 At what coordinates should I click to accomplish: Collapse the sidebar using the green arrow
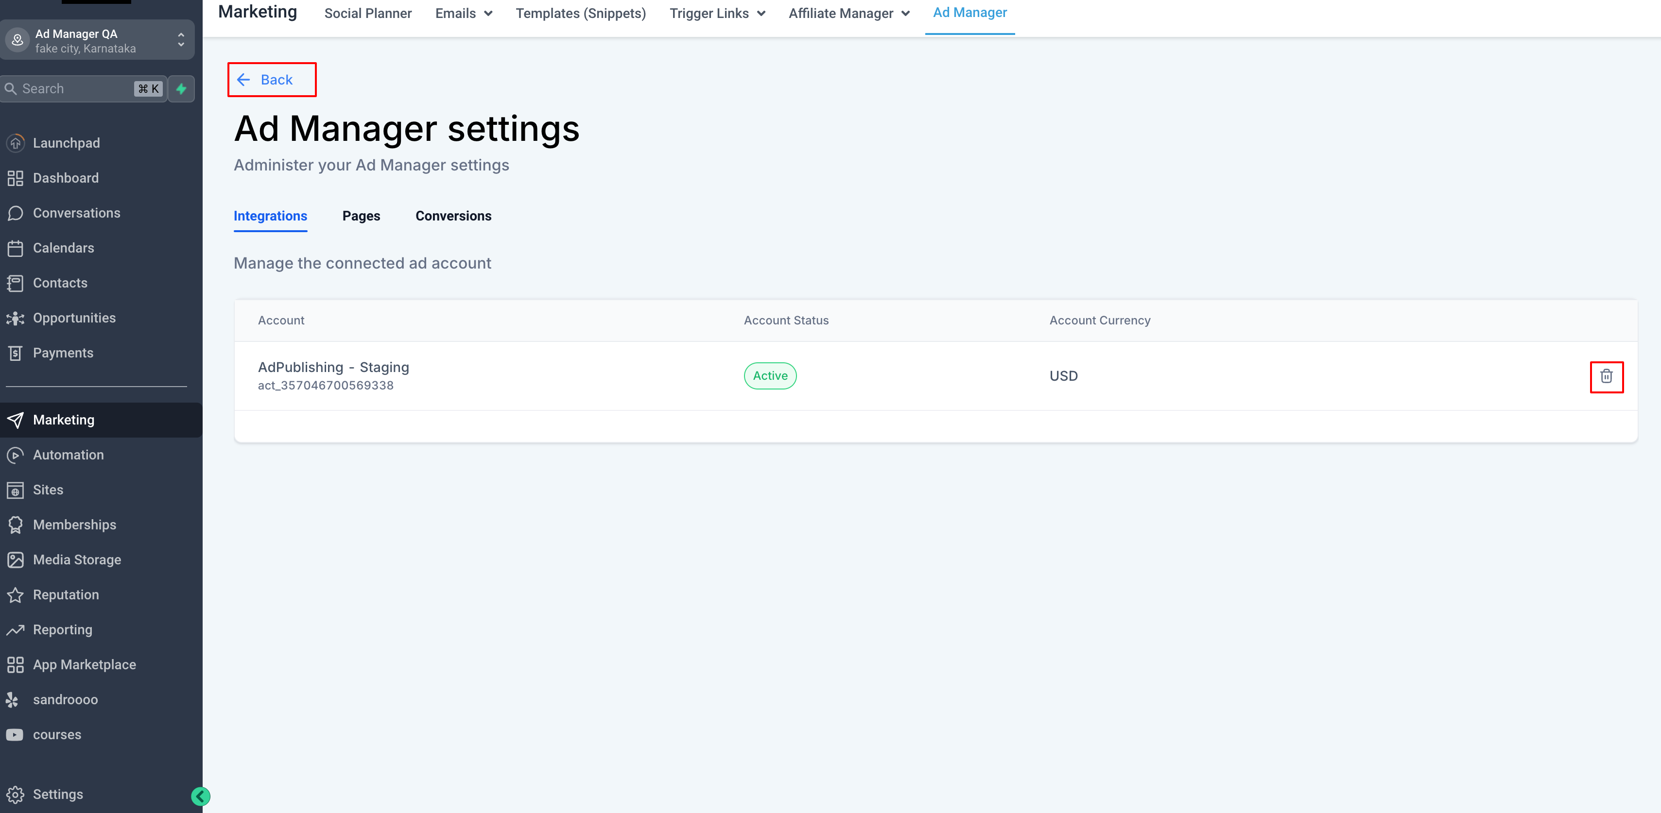[201, 797]
